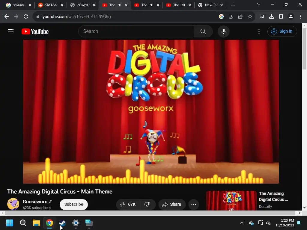This screenshot has width=307, height=230.
Task: Show hidden system tray icons
Action: [x=242, y=223]
